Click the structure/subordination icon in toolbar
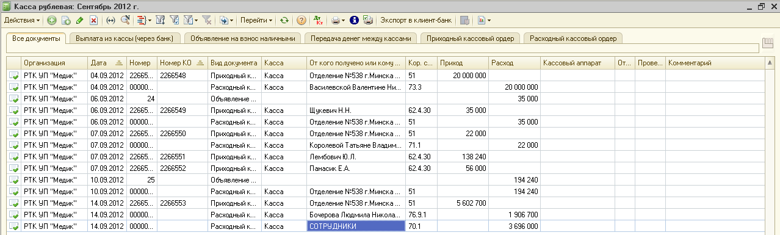 465,20
